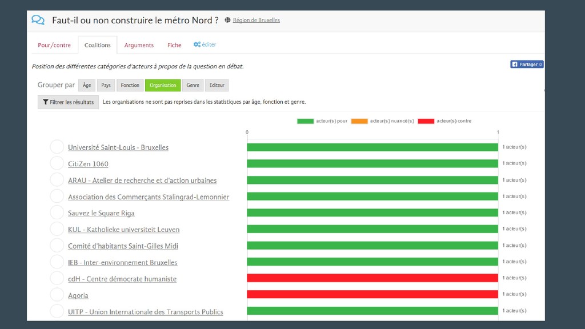Click avatar circle next to Comité d'habitants

pyautogui.click(x=57, y=245)
